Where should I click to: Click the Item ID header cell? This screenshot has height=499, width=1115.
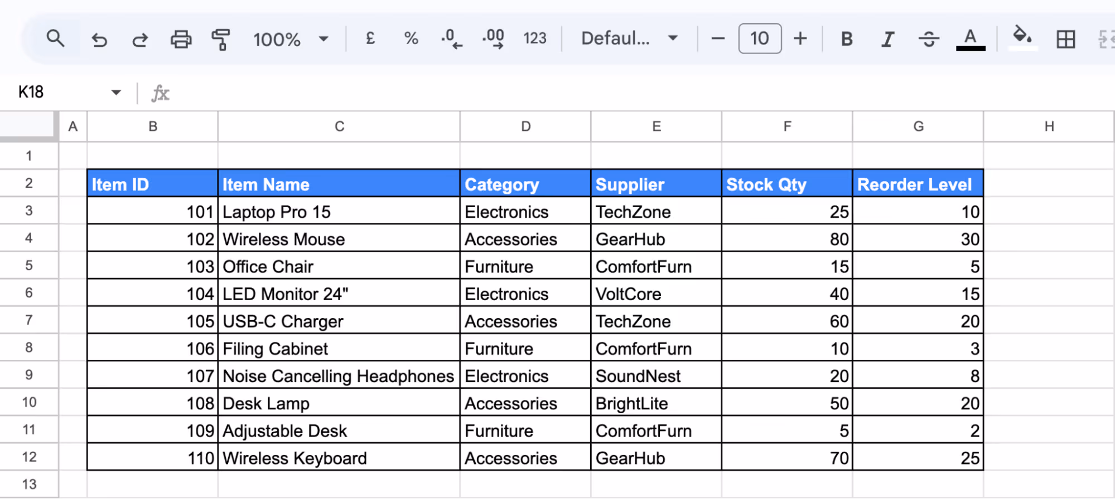(x=152, y=184)
